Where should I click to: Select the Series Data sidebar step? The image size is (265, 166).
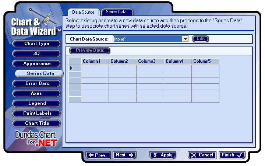pos(39,73)
